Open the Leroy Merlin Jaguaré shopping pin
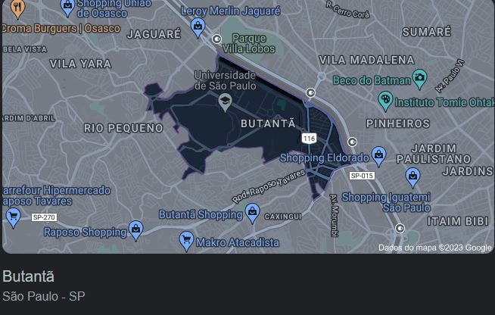This screenshot has height=315, width=495. point(198,27)
